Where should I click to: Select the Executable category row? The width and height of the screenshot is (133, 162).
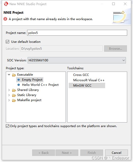[25, 75]
